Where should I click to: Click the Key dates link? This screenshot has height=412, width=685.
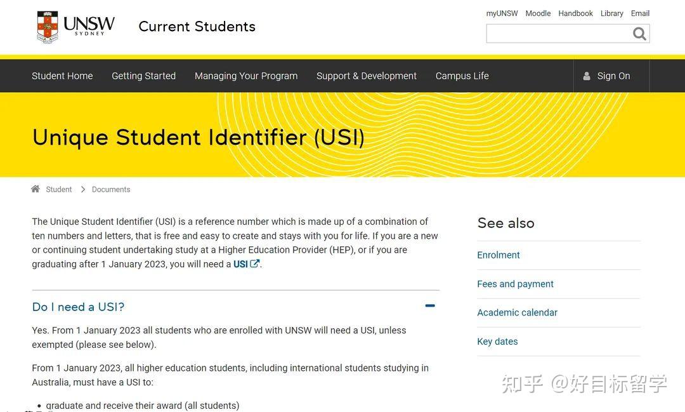pos(497,341)
